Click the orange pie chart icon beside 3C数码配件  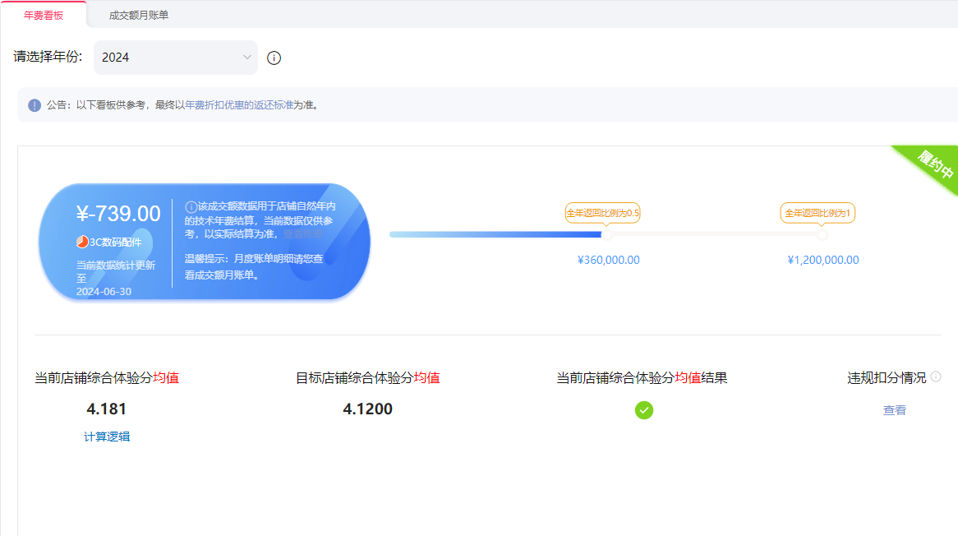[x=82, y=242]
